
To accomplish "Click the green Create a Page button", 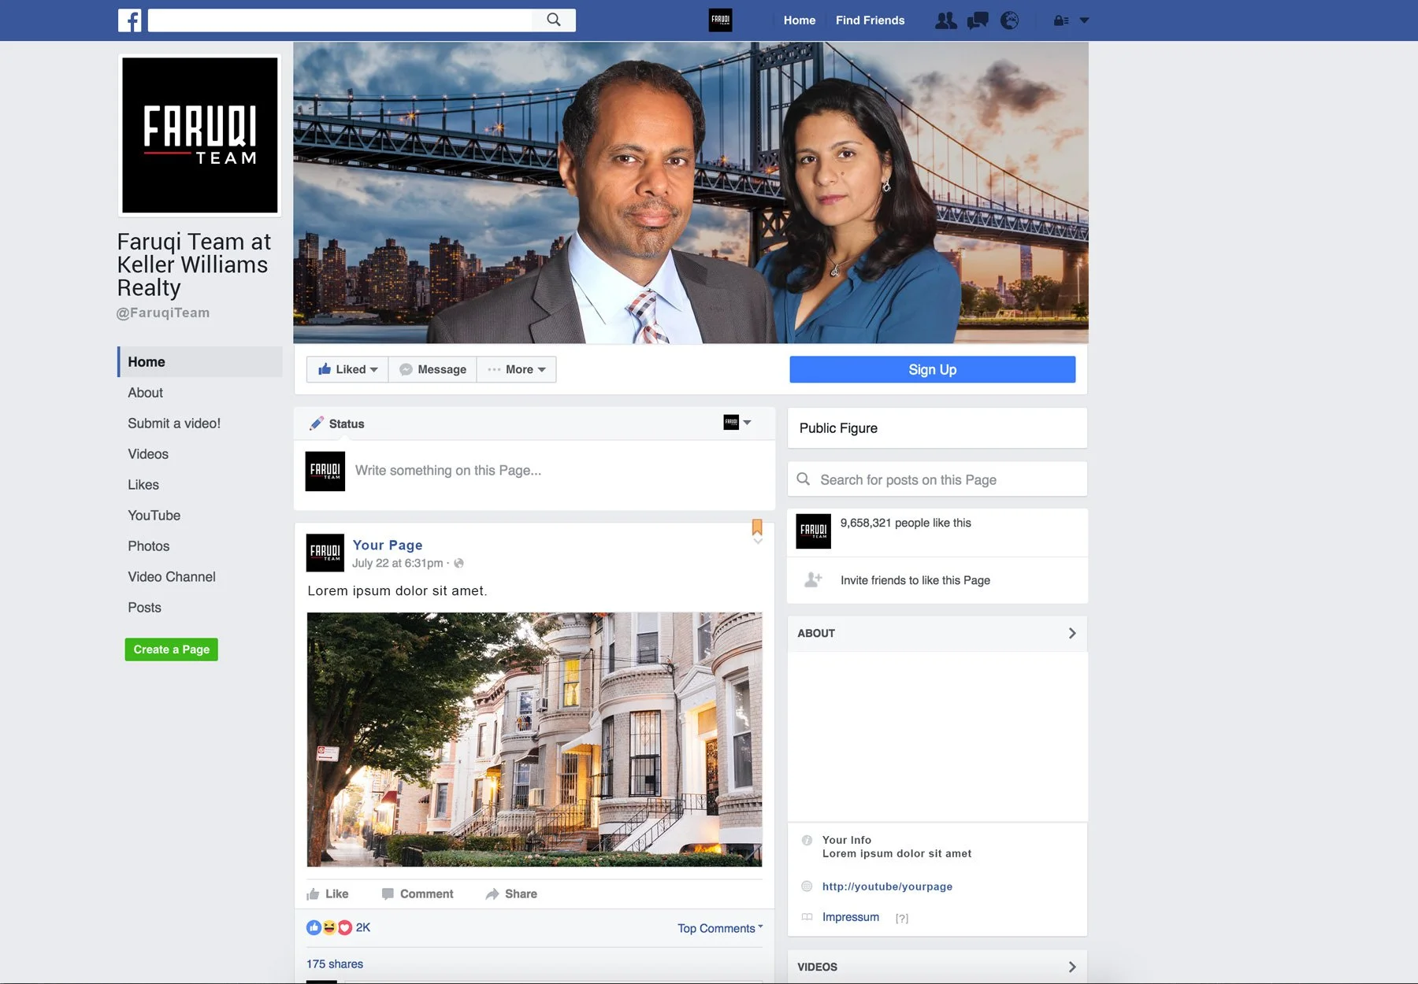I will (171, 649).
